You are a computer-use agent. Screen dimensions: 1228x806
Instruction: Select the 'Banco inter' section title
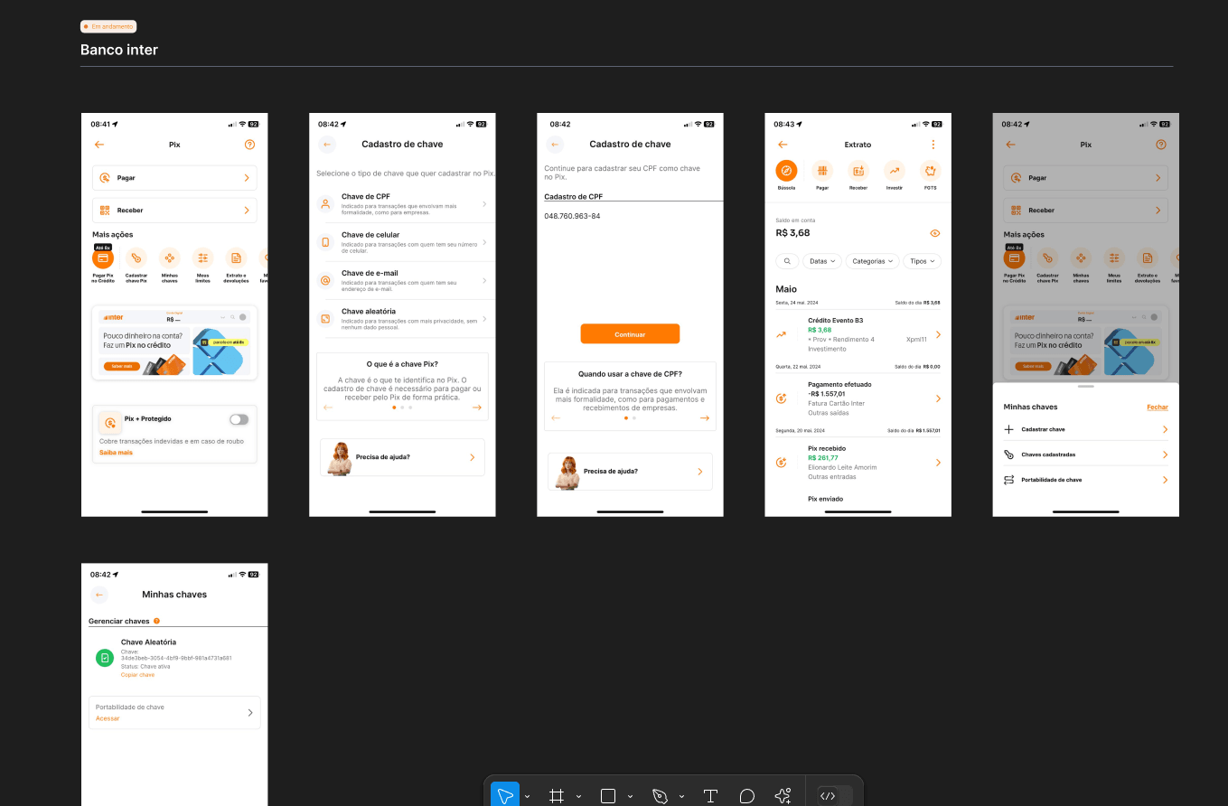coord(119,50)
